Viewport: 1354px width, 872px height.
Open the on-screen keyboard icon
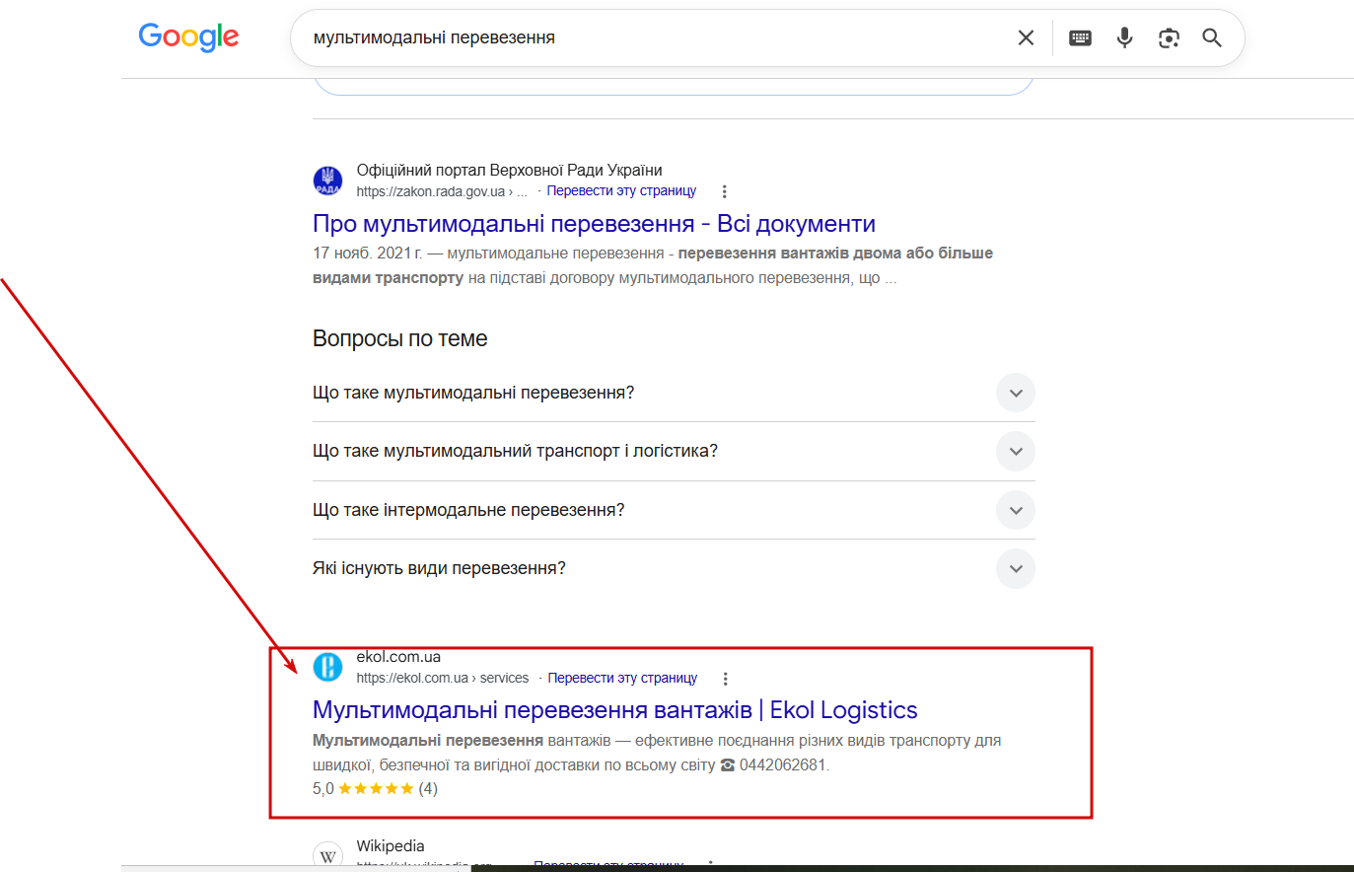click(1080, 37)
